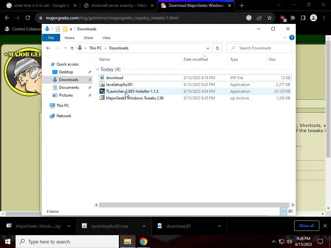Open the View ribbon tab
Viewport: 331px width, 248px height.
tap(106, 38)
